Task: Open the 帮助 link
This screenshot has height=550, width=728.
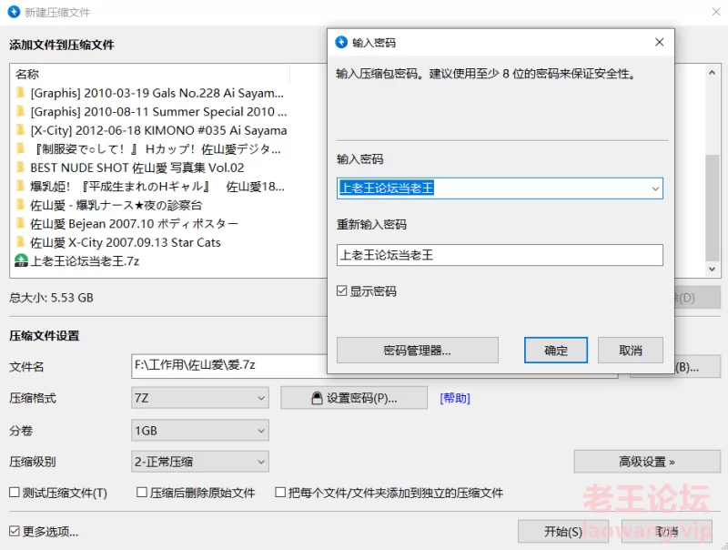Action: pyautogui.click(x=455, y=398)
